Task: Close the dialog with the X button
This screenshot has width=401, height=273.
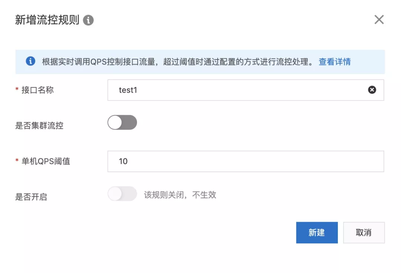Action: 379,19
